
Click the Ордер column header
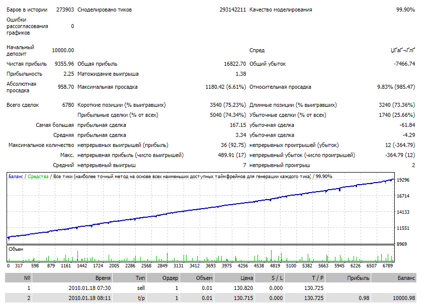pos(163,278)
